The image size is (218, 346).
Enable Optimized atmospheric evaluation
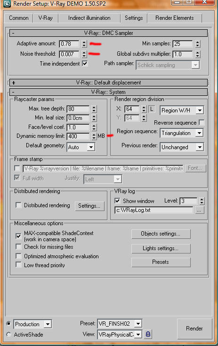pos(18,256)
